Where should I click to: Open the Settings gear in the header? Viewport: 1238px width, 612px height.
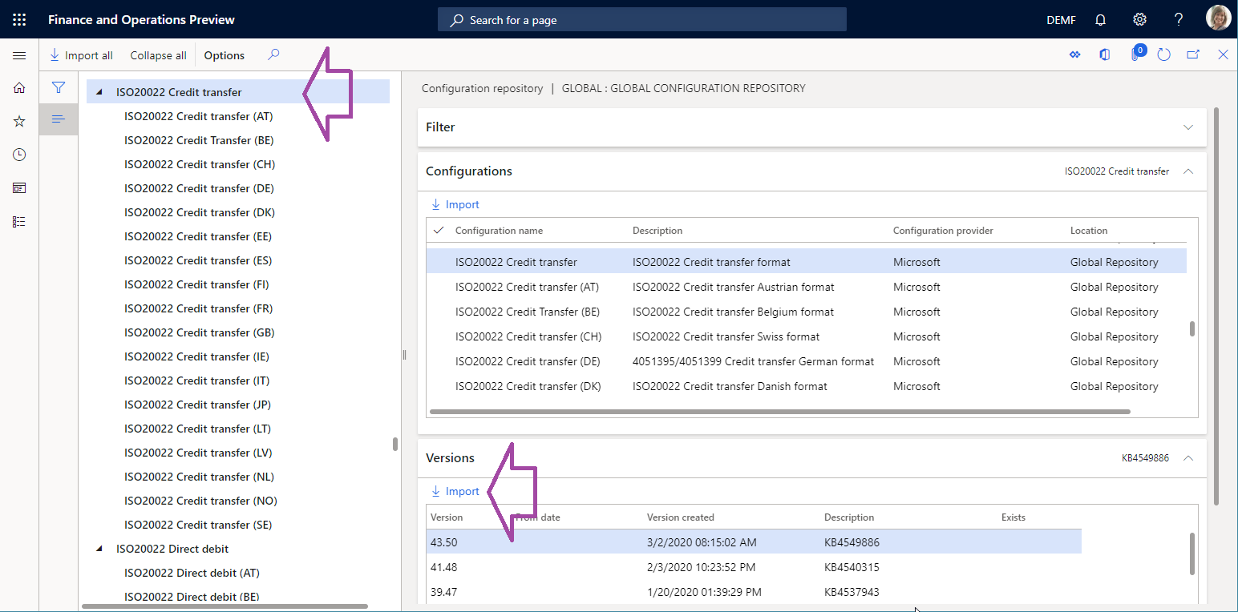1139,18
